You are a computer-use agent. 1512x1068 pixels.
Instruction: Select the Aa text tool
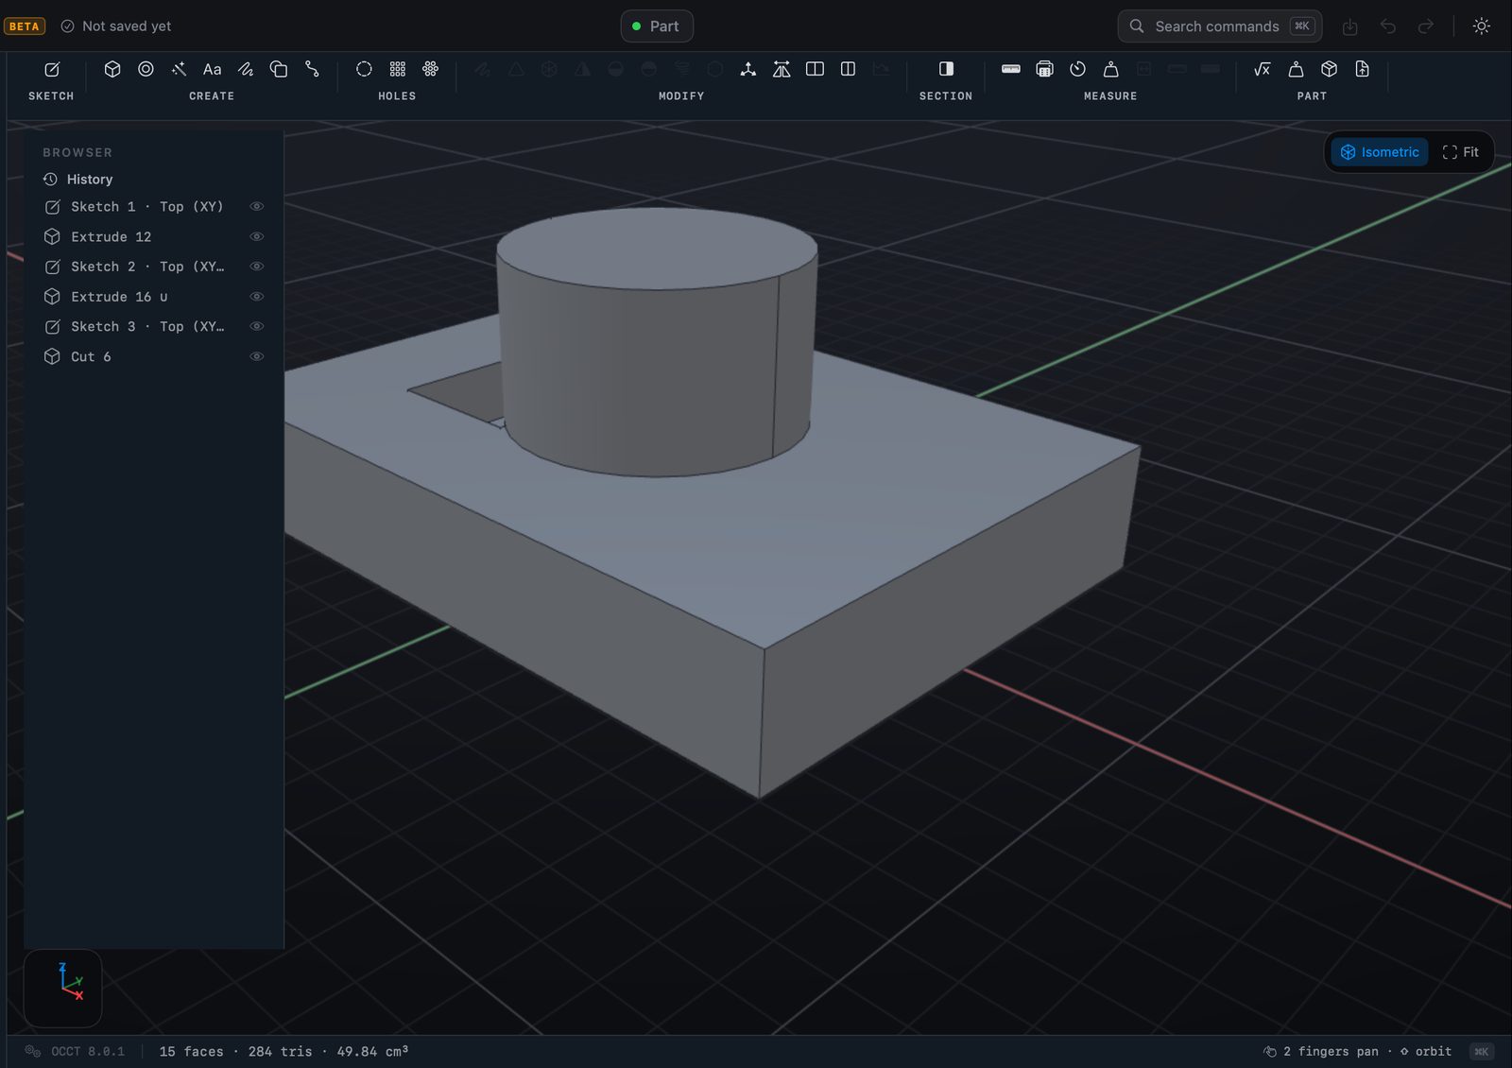point(212,69)
